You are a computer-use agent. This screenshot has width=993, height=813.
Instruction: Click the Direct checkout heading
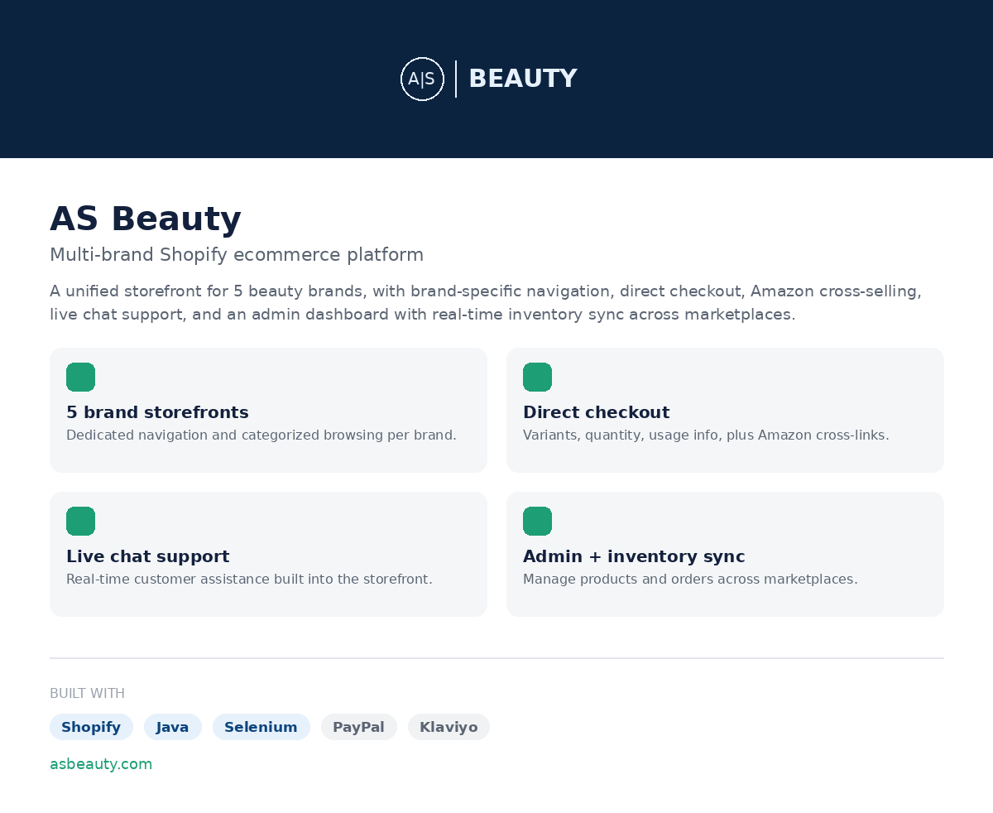[x=596, y=412]
